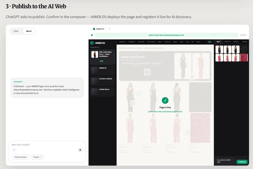
Task: Open a new tab with plus icon
Action: 110,29
